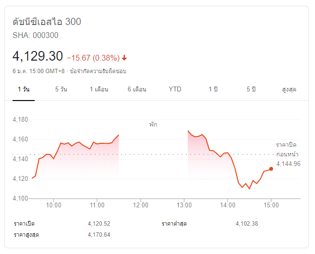
Task: Click the ราคาเปิด value 4,120.52
Action: point(99,224)
